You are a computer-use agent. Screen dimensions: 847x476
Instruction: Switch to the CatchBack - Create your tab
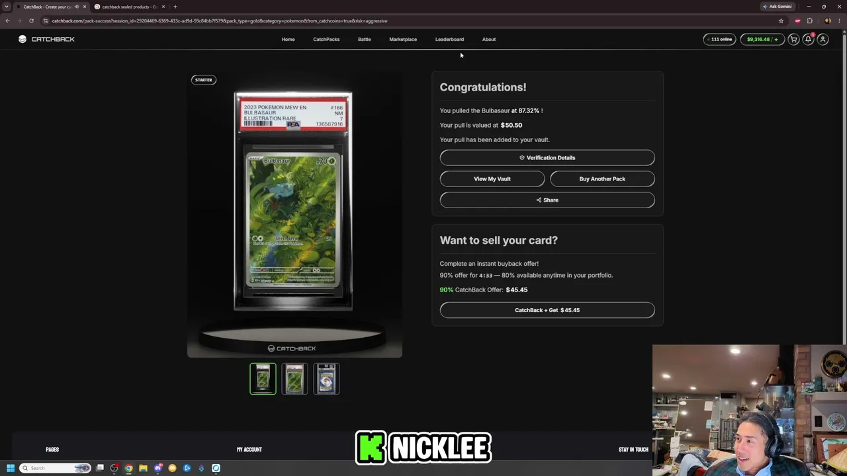(52, 7)
